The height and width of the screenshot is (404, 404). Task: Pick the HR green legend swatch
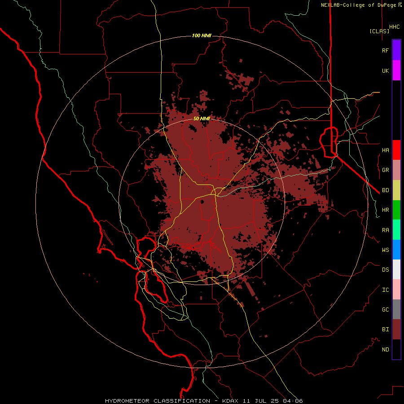coord(396,210)
